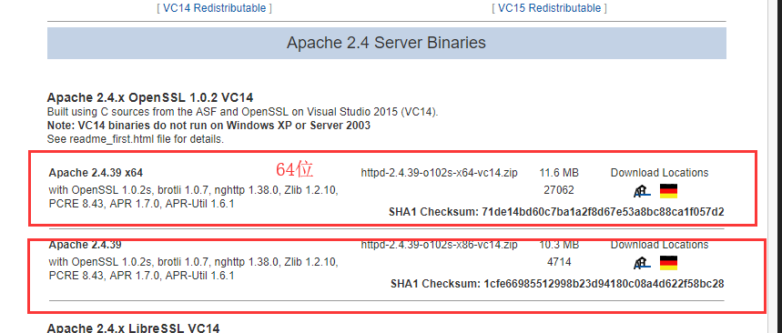This screenshot has height=333, width=782.
Task: Click ApacheHaus icon in x64 row
Action: click(642, 191)
